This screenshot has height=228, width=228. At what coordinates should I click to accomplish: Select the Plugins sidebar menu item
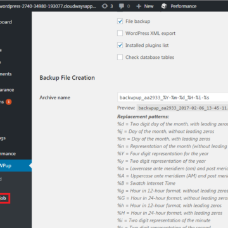(x=2, y=102)
